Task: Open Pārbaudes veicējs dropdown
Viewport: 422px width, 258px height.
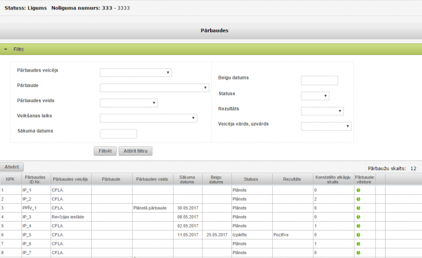Action: click(136, 73)
